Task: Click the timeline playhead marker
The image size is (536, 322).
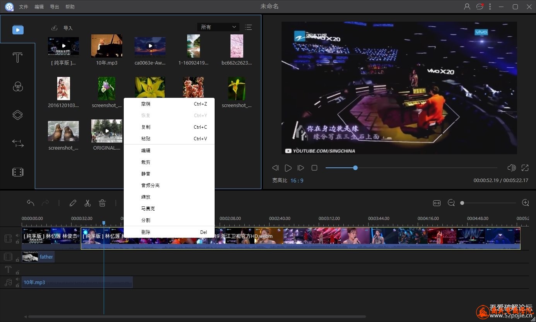Action: (x=104, y=223)
